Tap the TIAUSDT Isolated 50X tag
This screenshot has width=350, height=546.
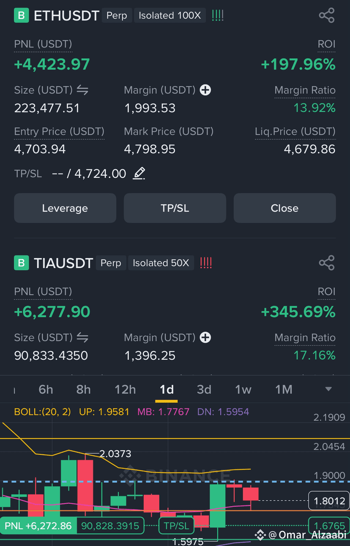click(x=161, y=263)
